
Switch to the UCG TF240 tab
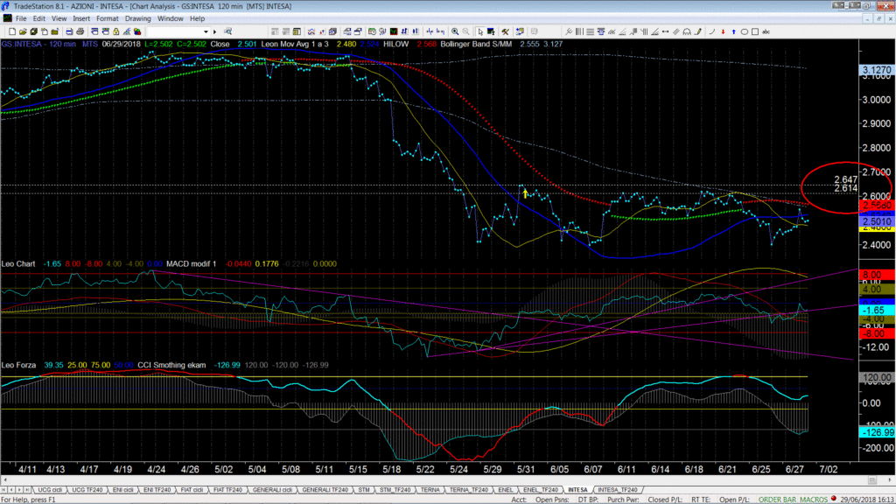[87, 490]
